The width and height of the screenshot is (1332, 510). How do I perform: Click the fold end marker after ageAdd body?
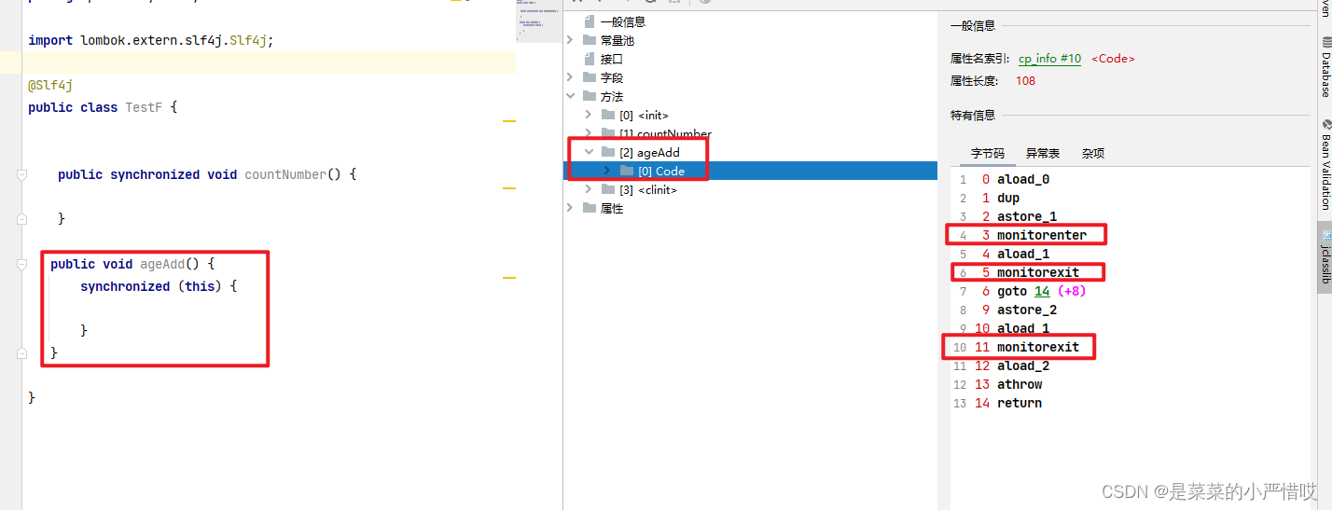22,353
